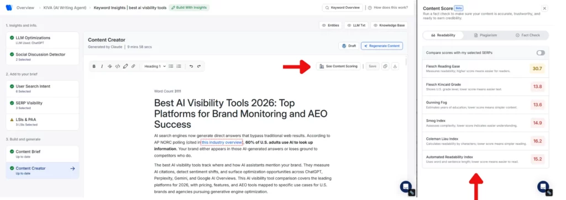Click the Word Count 3111 label
Image resolution: width=566 pixels, height=200 pixels.
167,91
